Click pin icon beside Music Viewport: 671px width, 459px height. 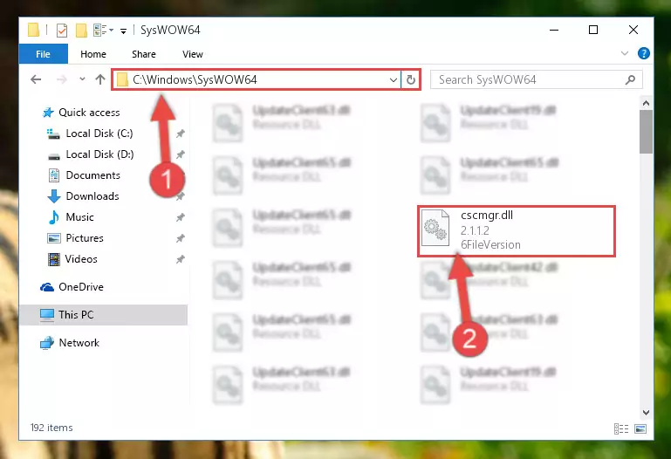coord(180,218)
